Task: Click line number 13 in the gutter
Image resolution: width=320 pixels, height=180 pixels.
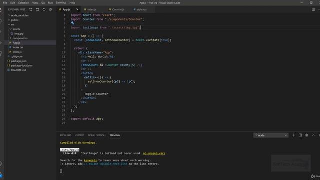Action: tap(64, 65)
